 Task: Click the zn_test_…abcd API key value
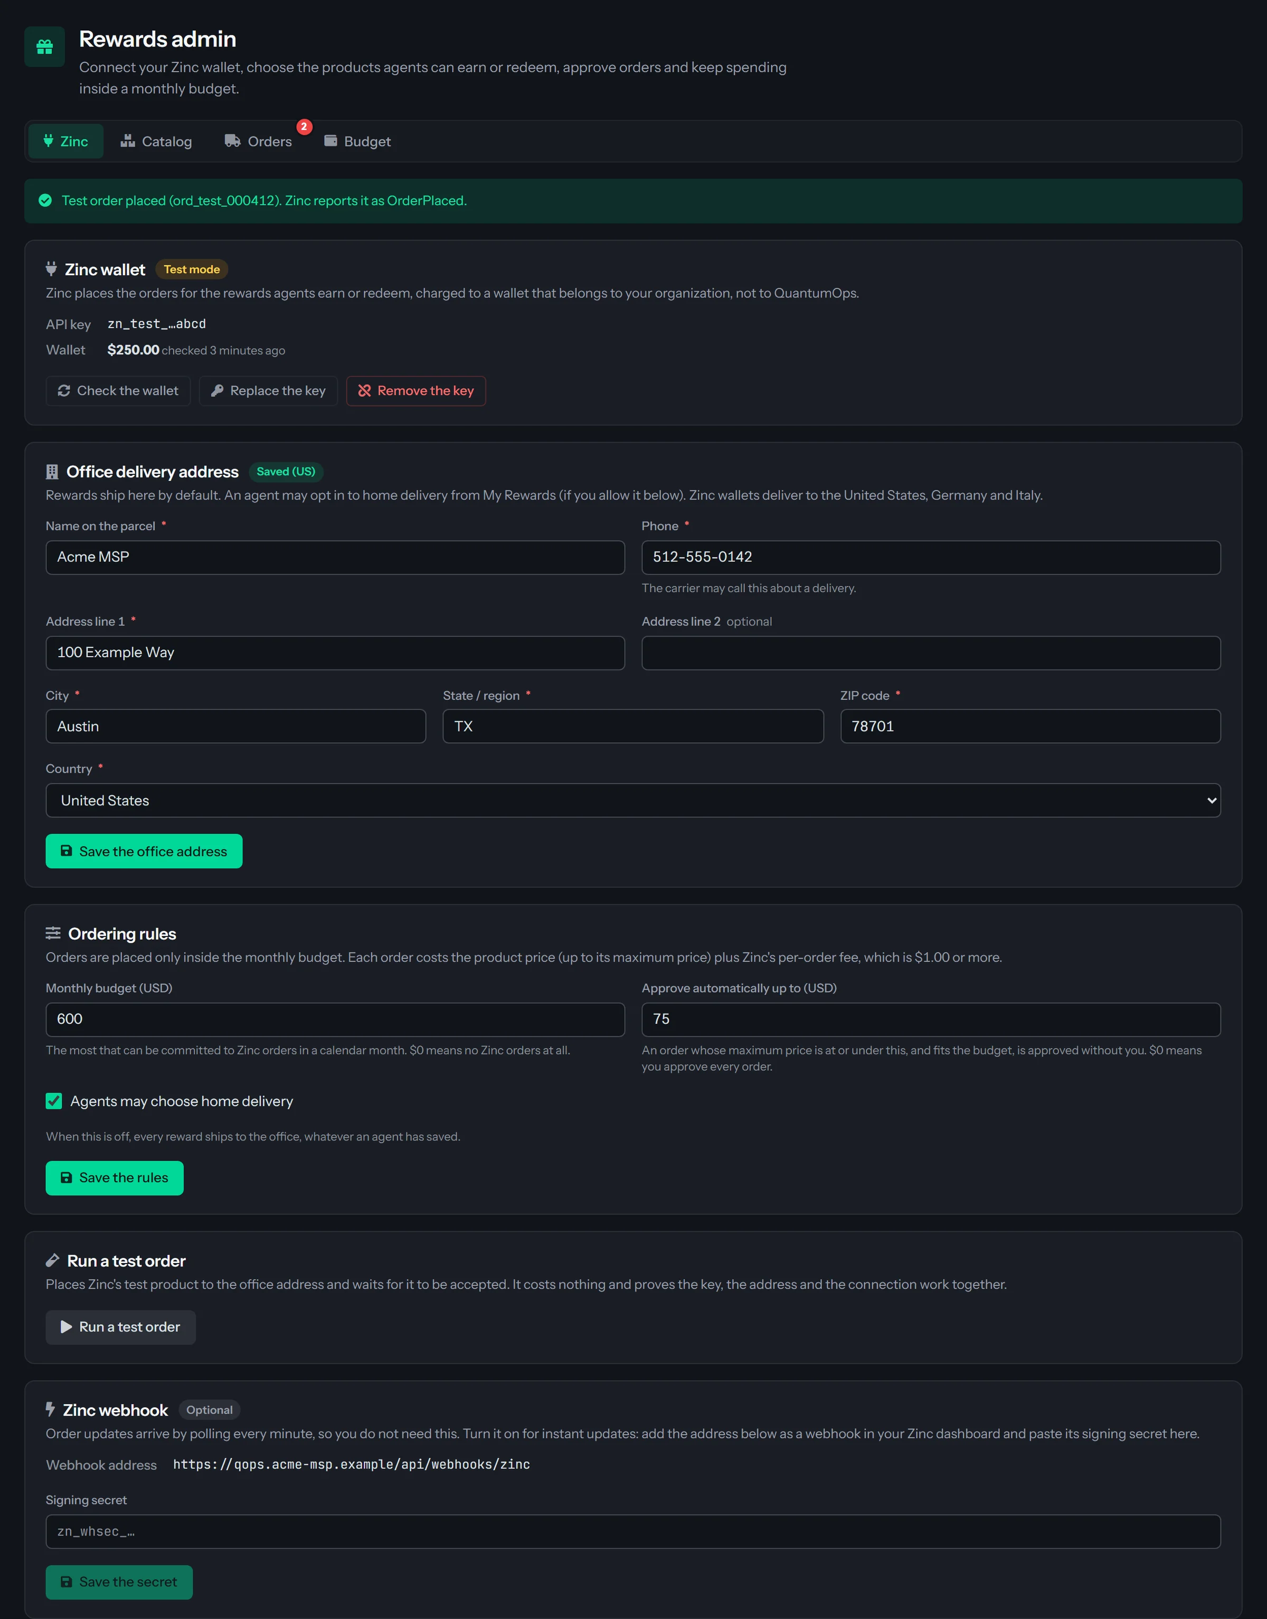click(x=156, y=324)
